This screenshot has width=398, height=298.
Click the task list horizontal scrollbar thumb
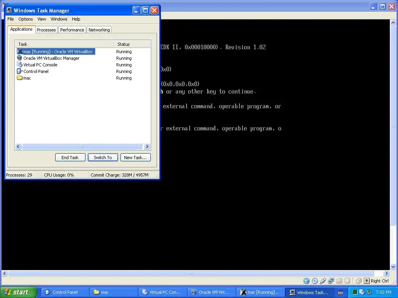82,146
